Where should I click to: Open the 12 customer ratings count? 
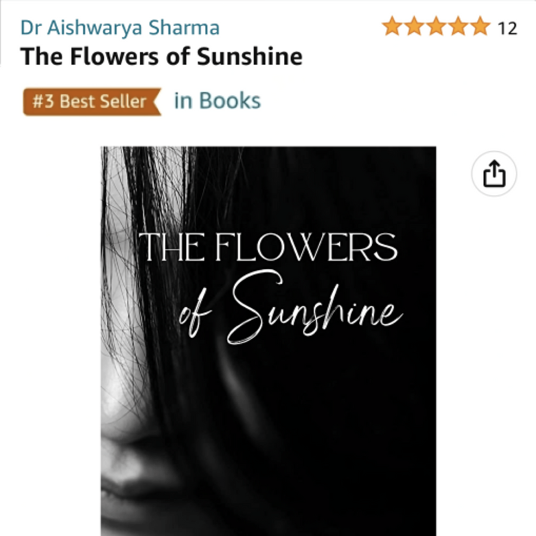point(508,28)
